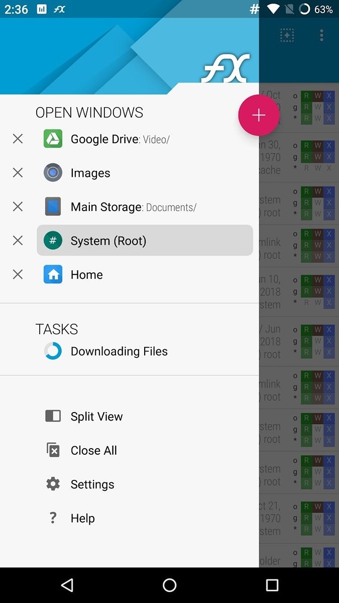Tap the Main Storage icon
This screenshot has width=339, height=603.
point(52,206)
